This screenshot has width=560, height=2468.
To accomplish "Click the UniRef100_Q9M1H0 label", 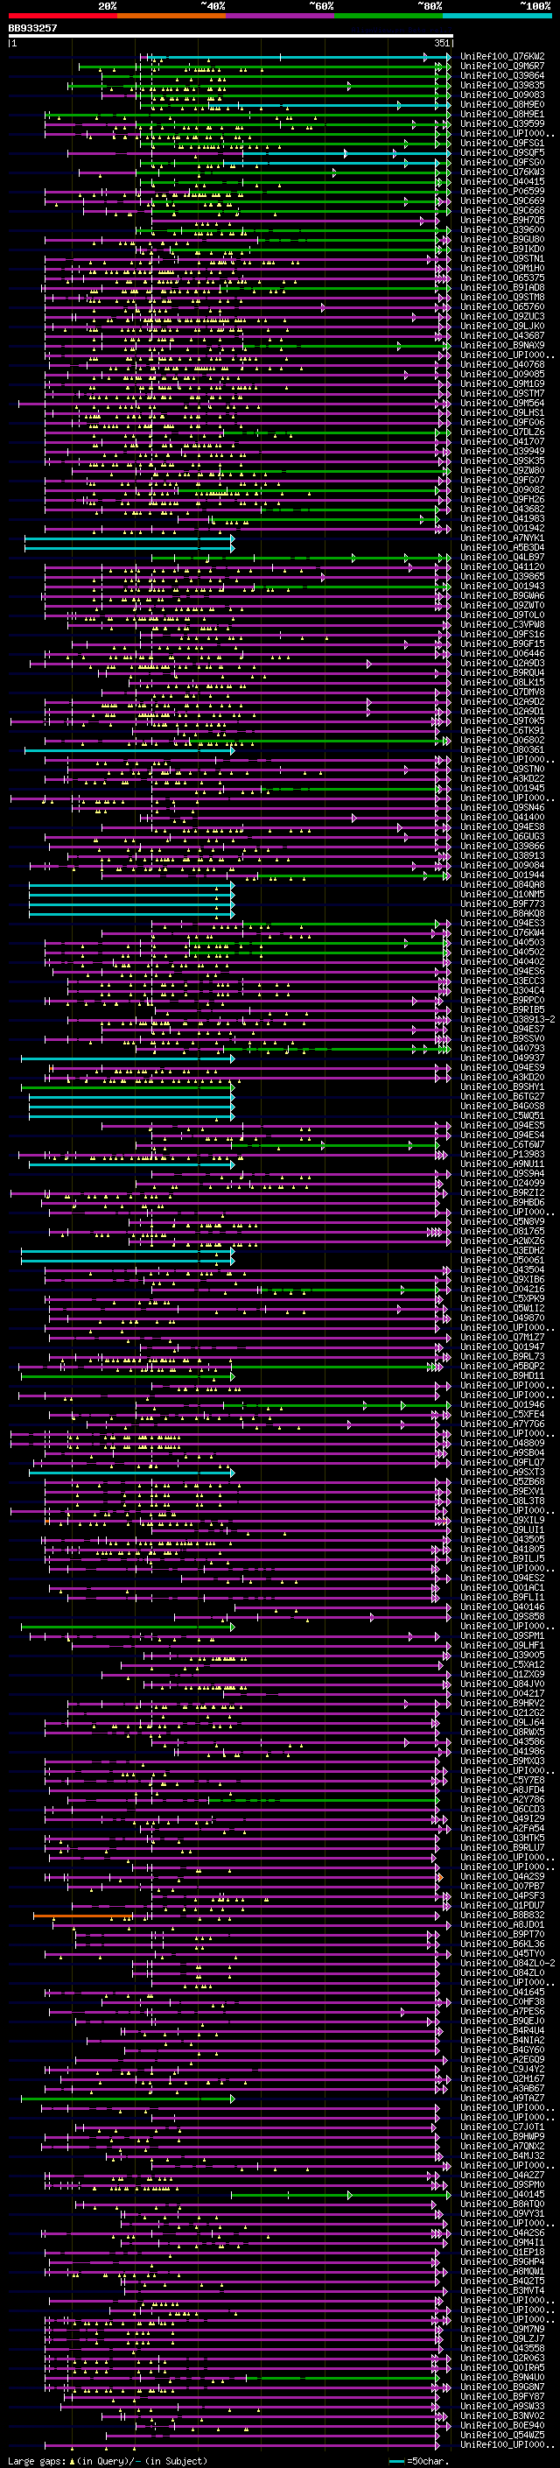I will [x=502, y=268].
